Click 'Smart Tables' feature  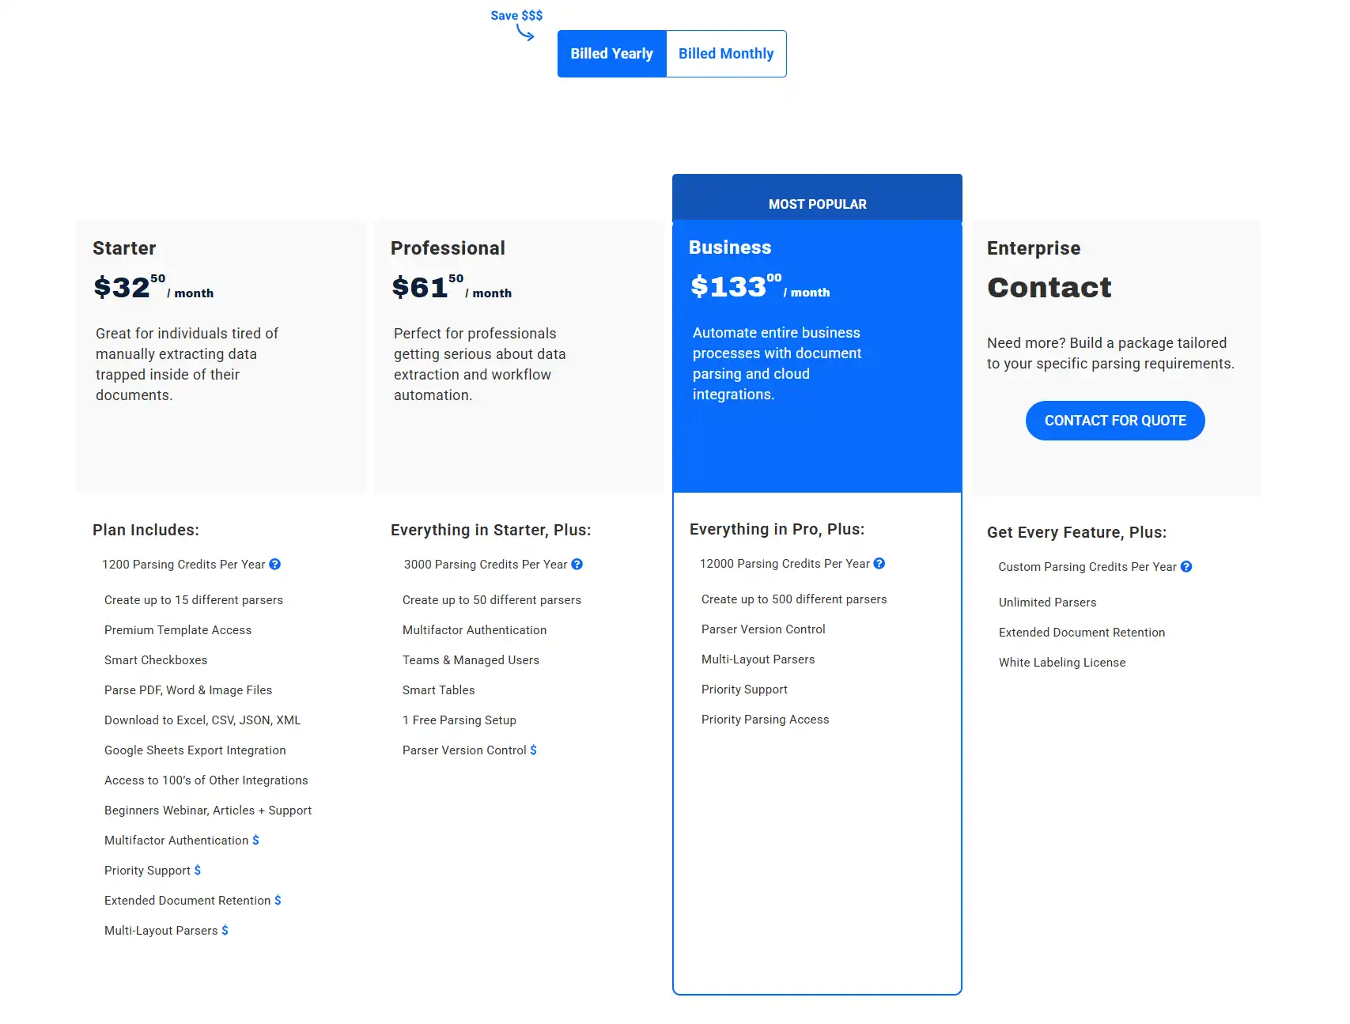point(439,690)
